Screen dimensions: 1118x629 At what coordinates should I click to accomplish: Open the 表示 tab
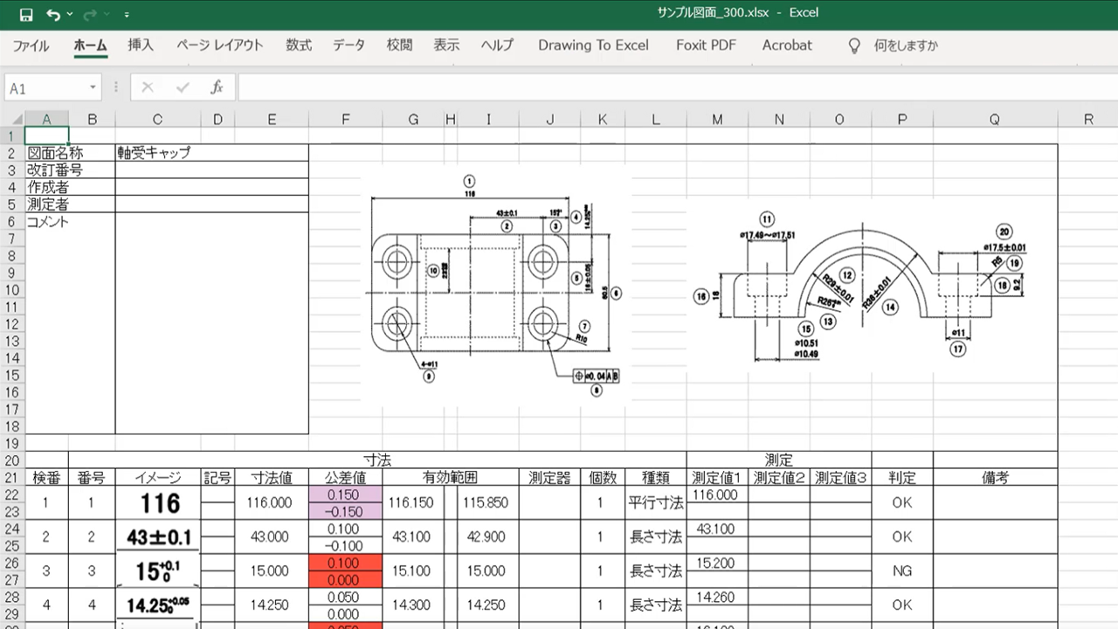(x=446, y=45)
